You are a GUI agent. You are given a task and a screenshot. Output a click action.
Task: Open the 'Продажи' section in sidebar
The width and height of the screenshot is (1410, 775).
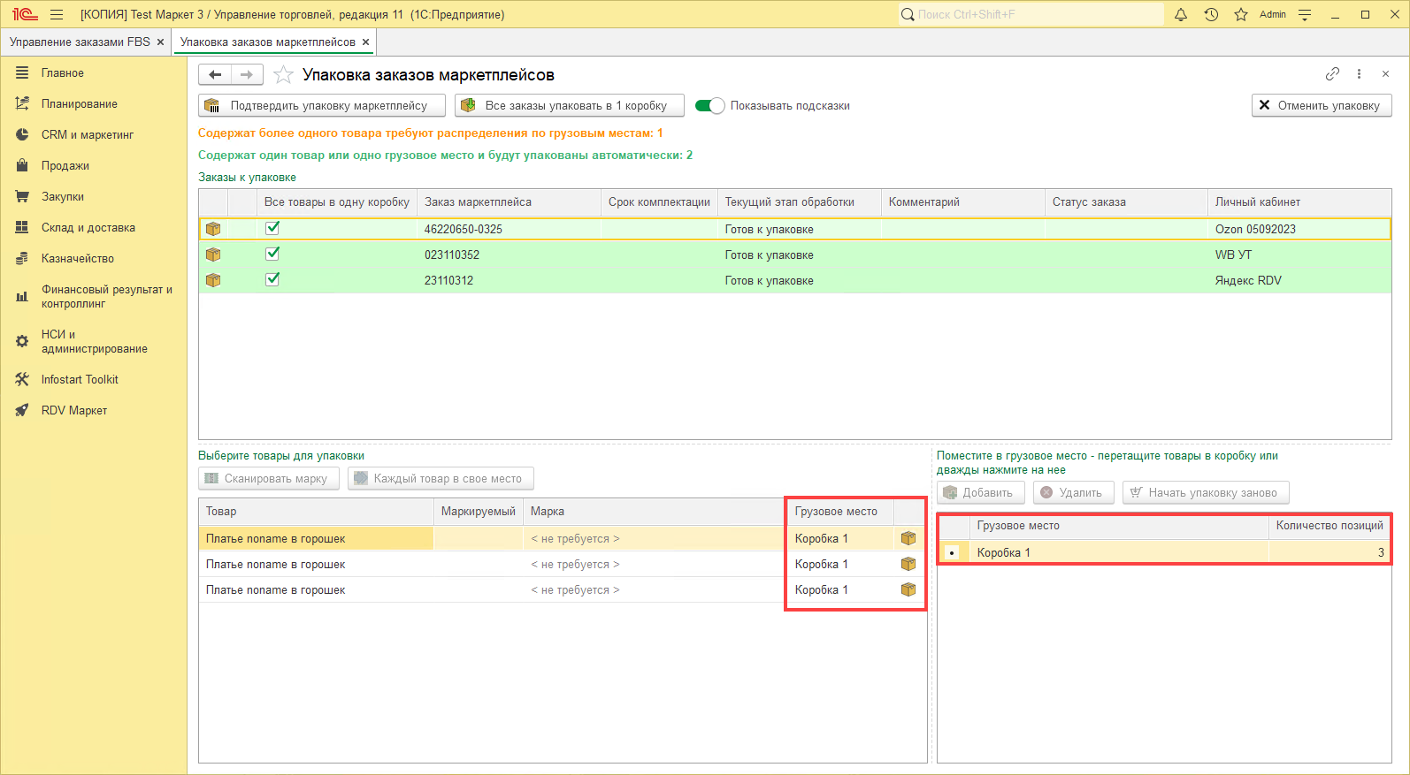(x=65, y=166)
